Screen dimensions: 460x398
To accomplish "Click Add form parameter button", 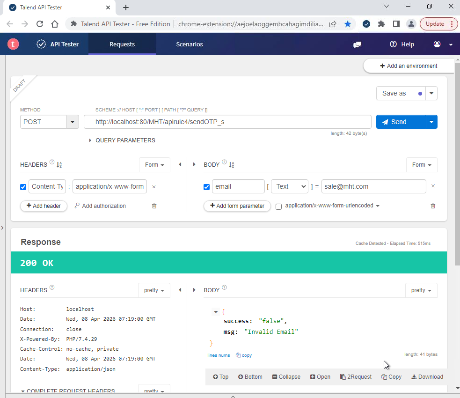I will 237,206.
